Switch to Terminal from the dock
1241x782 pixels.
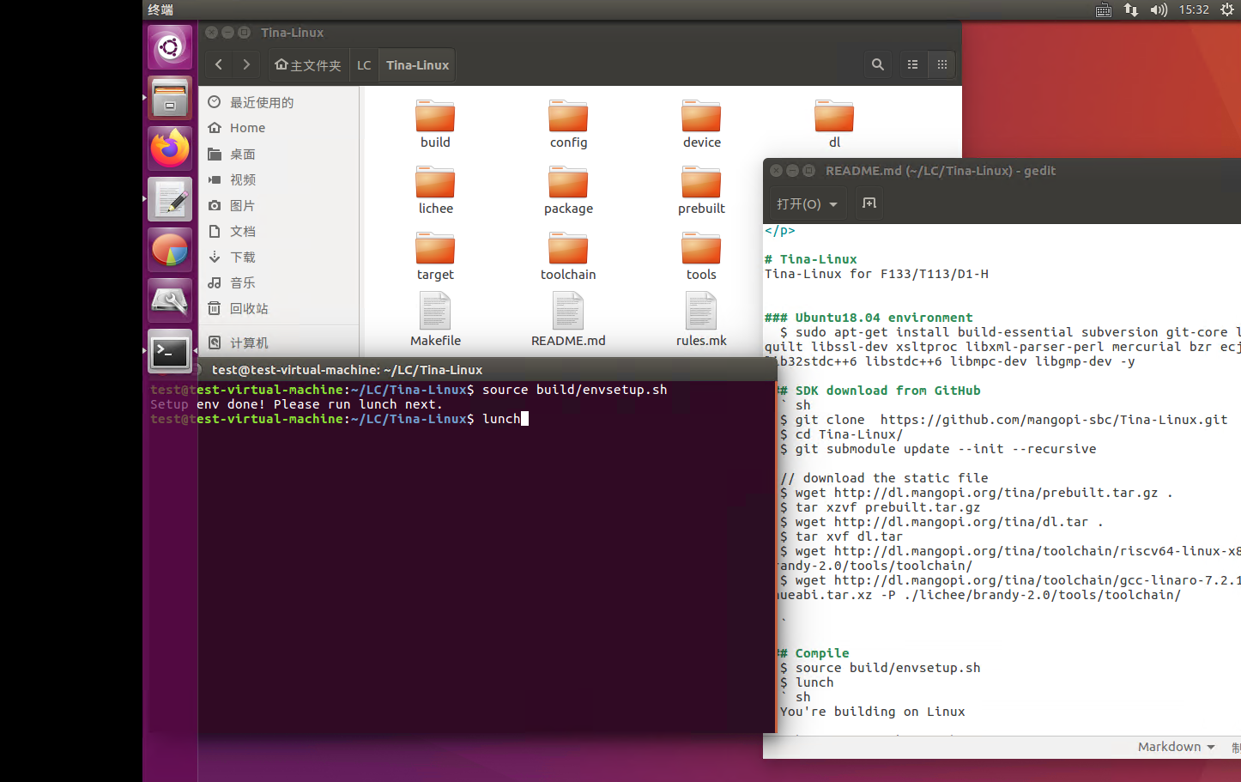point(170,352)
